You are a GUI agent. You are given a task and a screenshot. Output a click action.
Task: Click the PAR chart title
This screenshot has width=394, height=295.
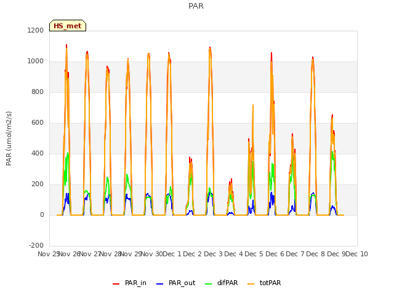[196, 6]
